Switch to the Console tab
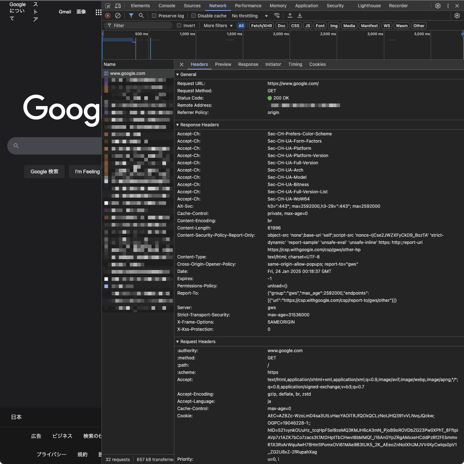 click(x=167, y=6)
